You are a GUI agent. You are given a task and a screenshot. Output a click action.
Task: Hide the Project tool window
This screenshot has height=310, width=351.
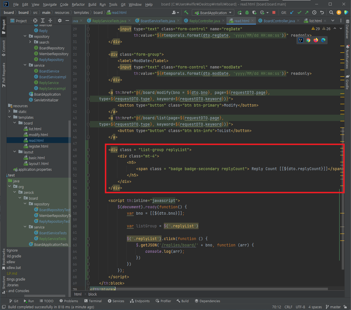click(67, 21)
